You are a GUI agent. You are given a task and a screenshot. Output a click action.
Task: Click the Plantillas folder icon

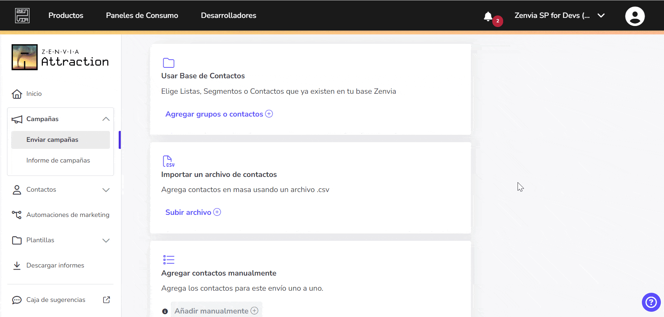[x=17, y=240]
